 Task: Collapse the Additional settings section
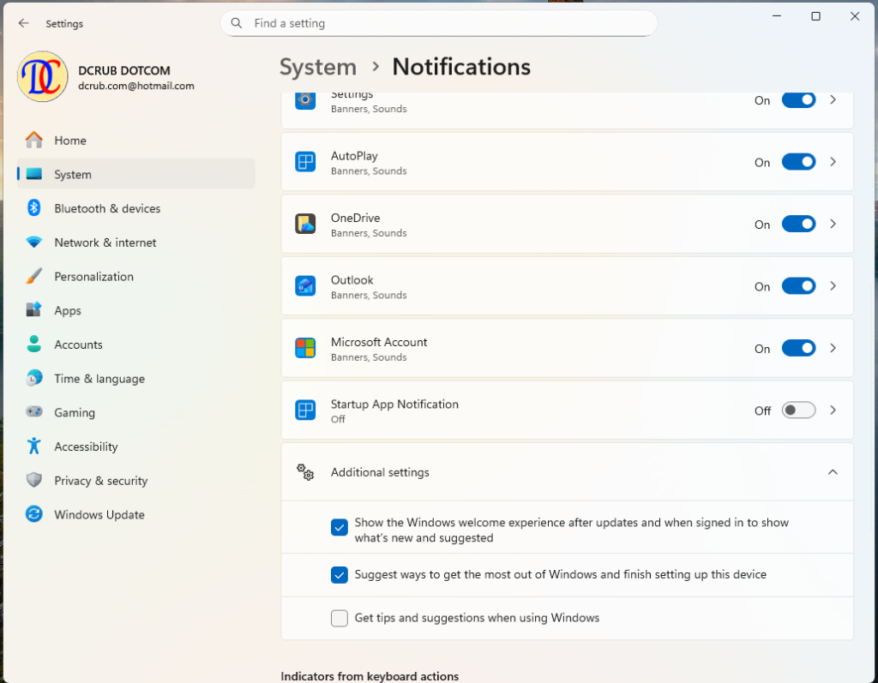833,472
